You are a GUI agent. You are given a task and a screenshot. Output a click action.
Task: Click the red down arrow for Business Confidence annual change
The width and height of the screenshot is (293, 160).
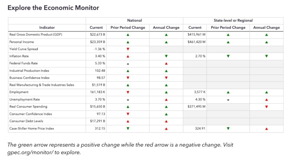tap(166, 78)
